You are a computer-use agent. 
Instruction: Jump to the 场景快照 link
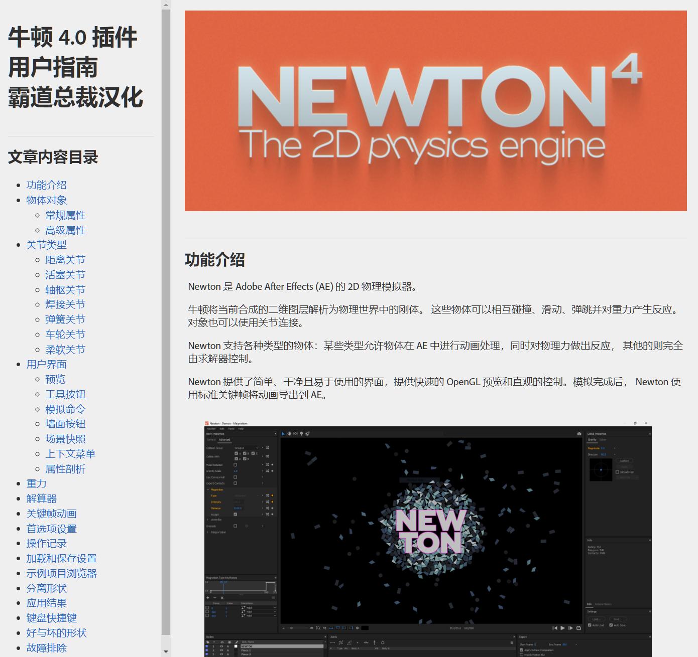(x=65, y=439)
